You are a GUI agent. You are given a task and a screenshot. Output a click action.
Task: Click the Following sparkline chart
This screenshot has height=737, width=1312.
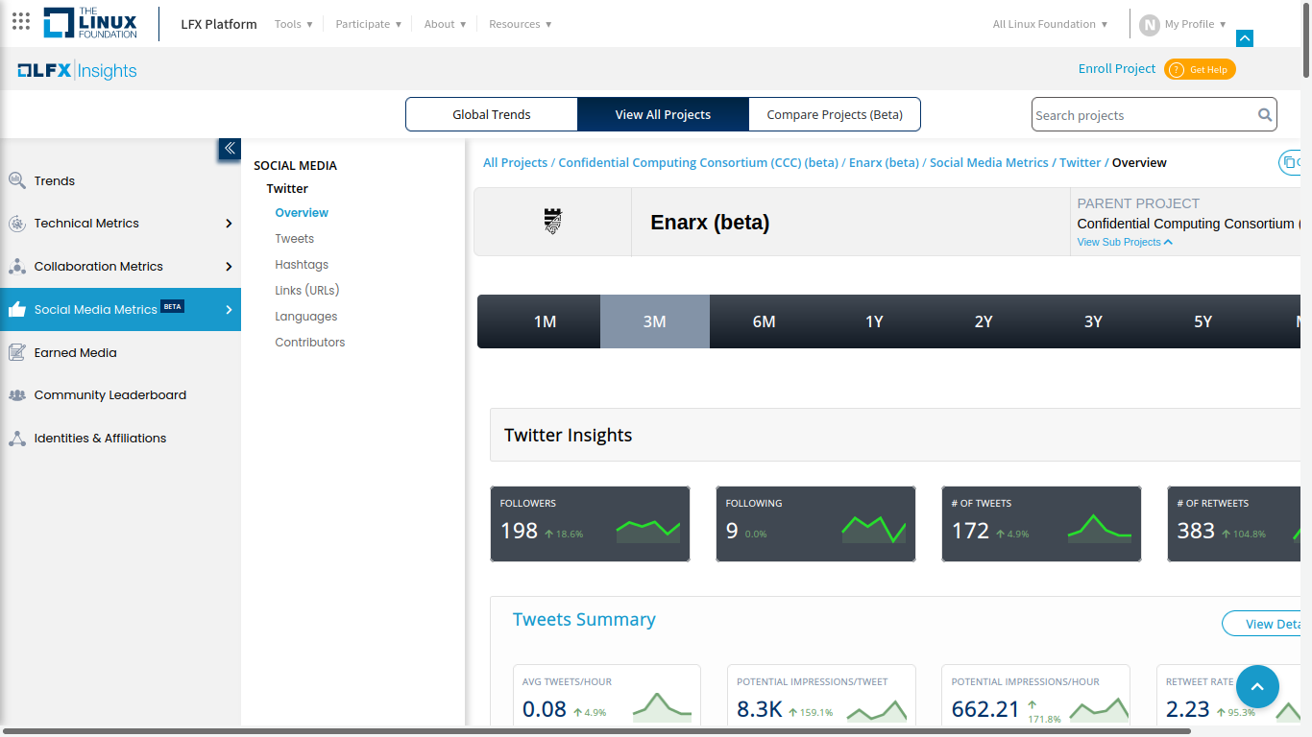(874, 530)
